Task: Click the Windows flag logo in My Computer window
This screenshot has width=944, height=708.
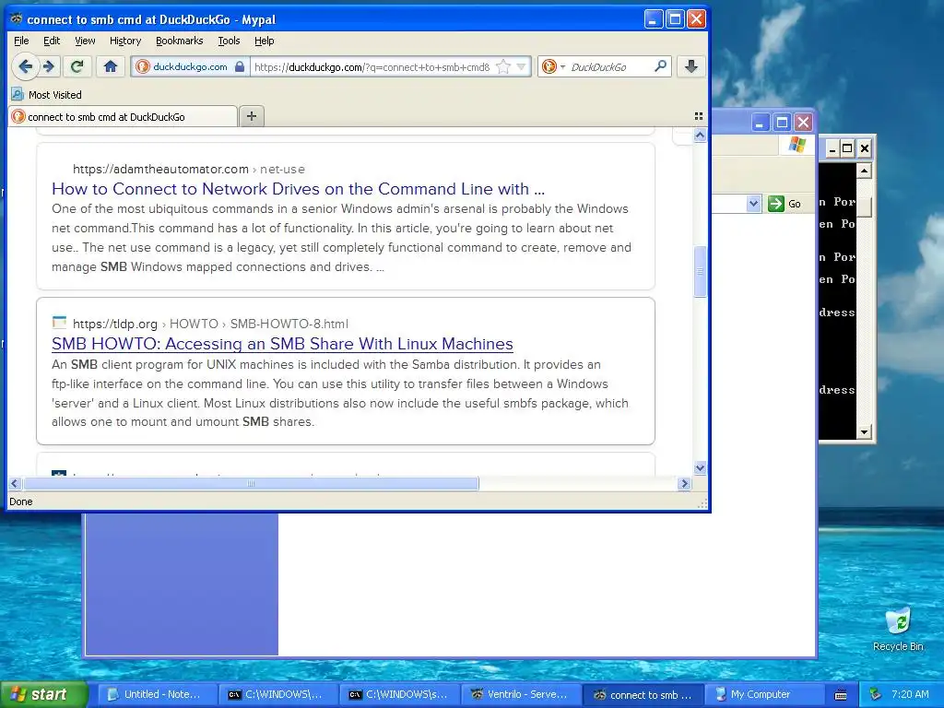Action: [x=797, y=145]
